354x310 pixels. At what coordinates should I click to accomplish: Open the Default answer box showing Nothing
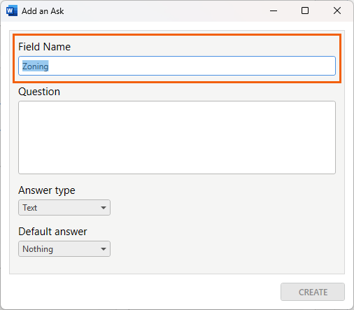click(x=64, y=249)
